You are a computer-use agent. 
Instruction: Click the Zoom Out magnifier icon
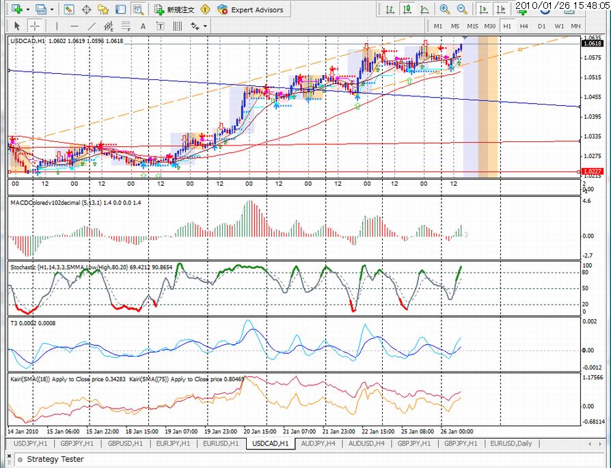pyautogui.click(x=462, y=10)
